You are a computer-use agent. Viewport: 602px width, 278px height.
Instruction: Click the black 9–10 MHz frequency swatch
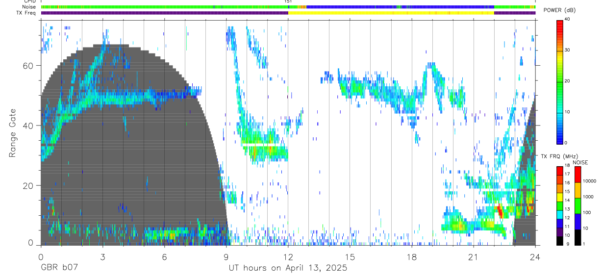tap(559, 240)
